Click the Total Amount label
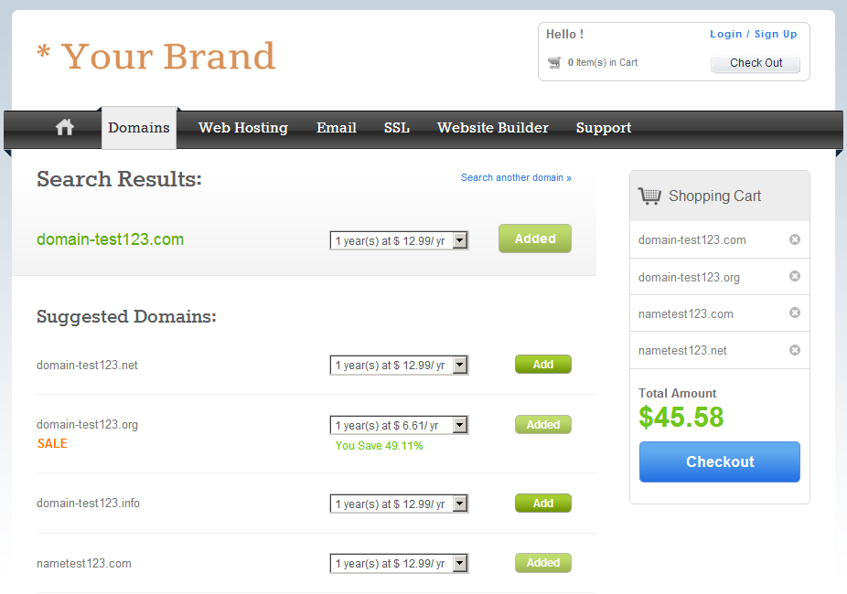This screenshot has width=847, height=594. click(678, 393)
